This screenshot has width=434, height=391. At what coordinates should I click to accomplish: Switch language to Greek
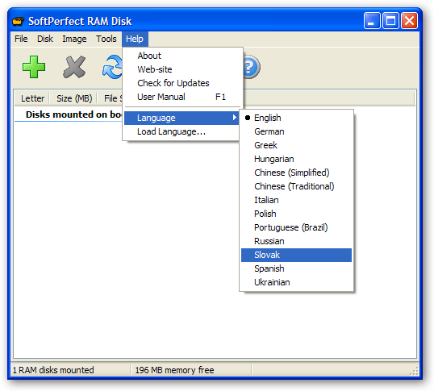(296, 145)
